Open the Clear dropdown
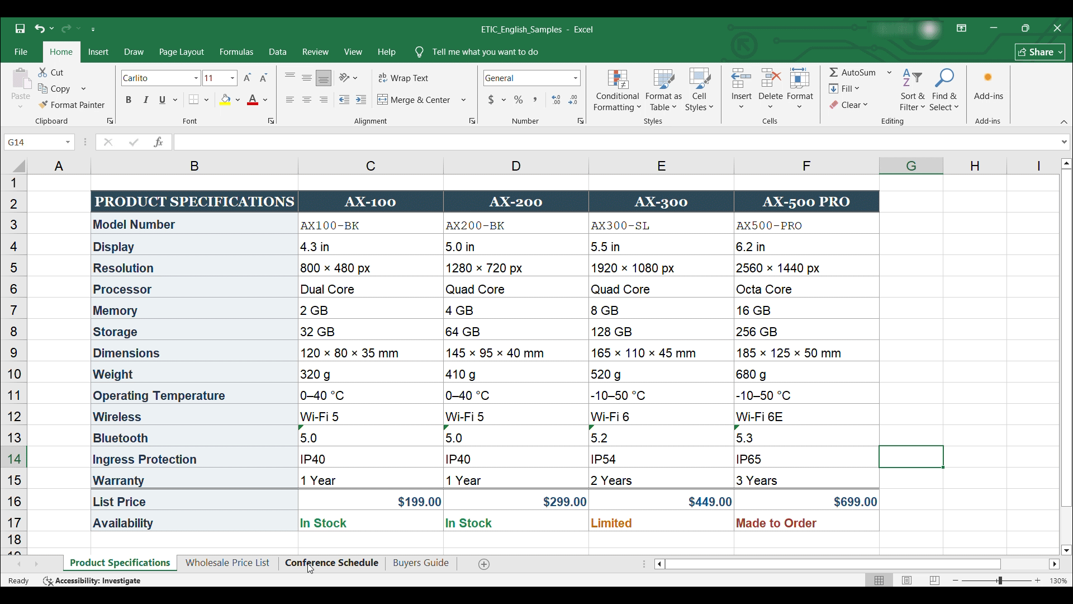Image resolution: width=1073 pixels, height=604 pixels. click(848, 105)
